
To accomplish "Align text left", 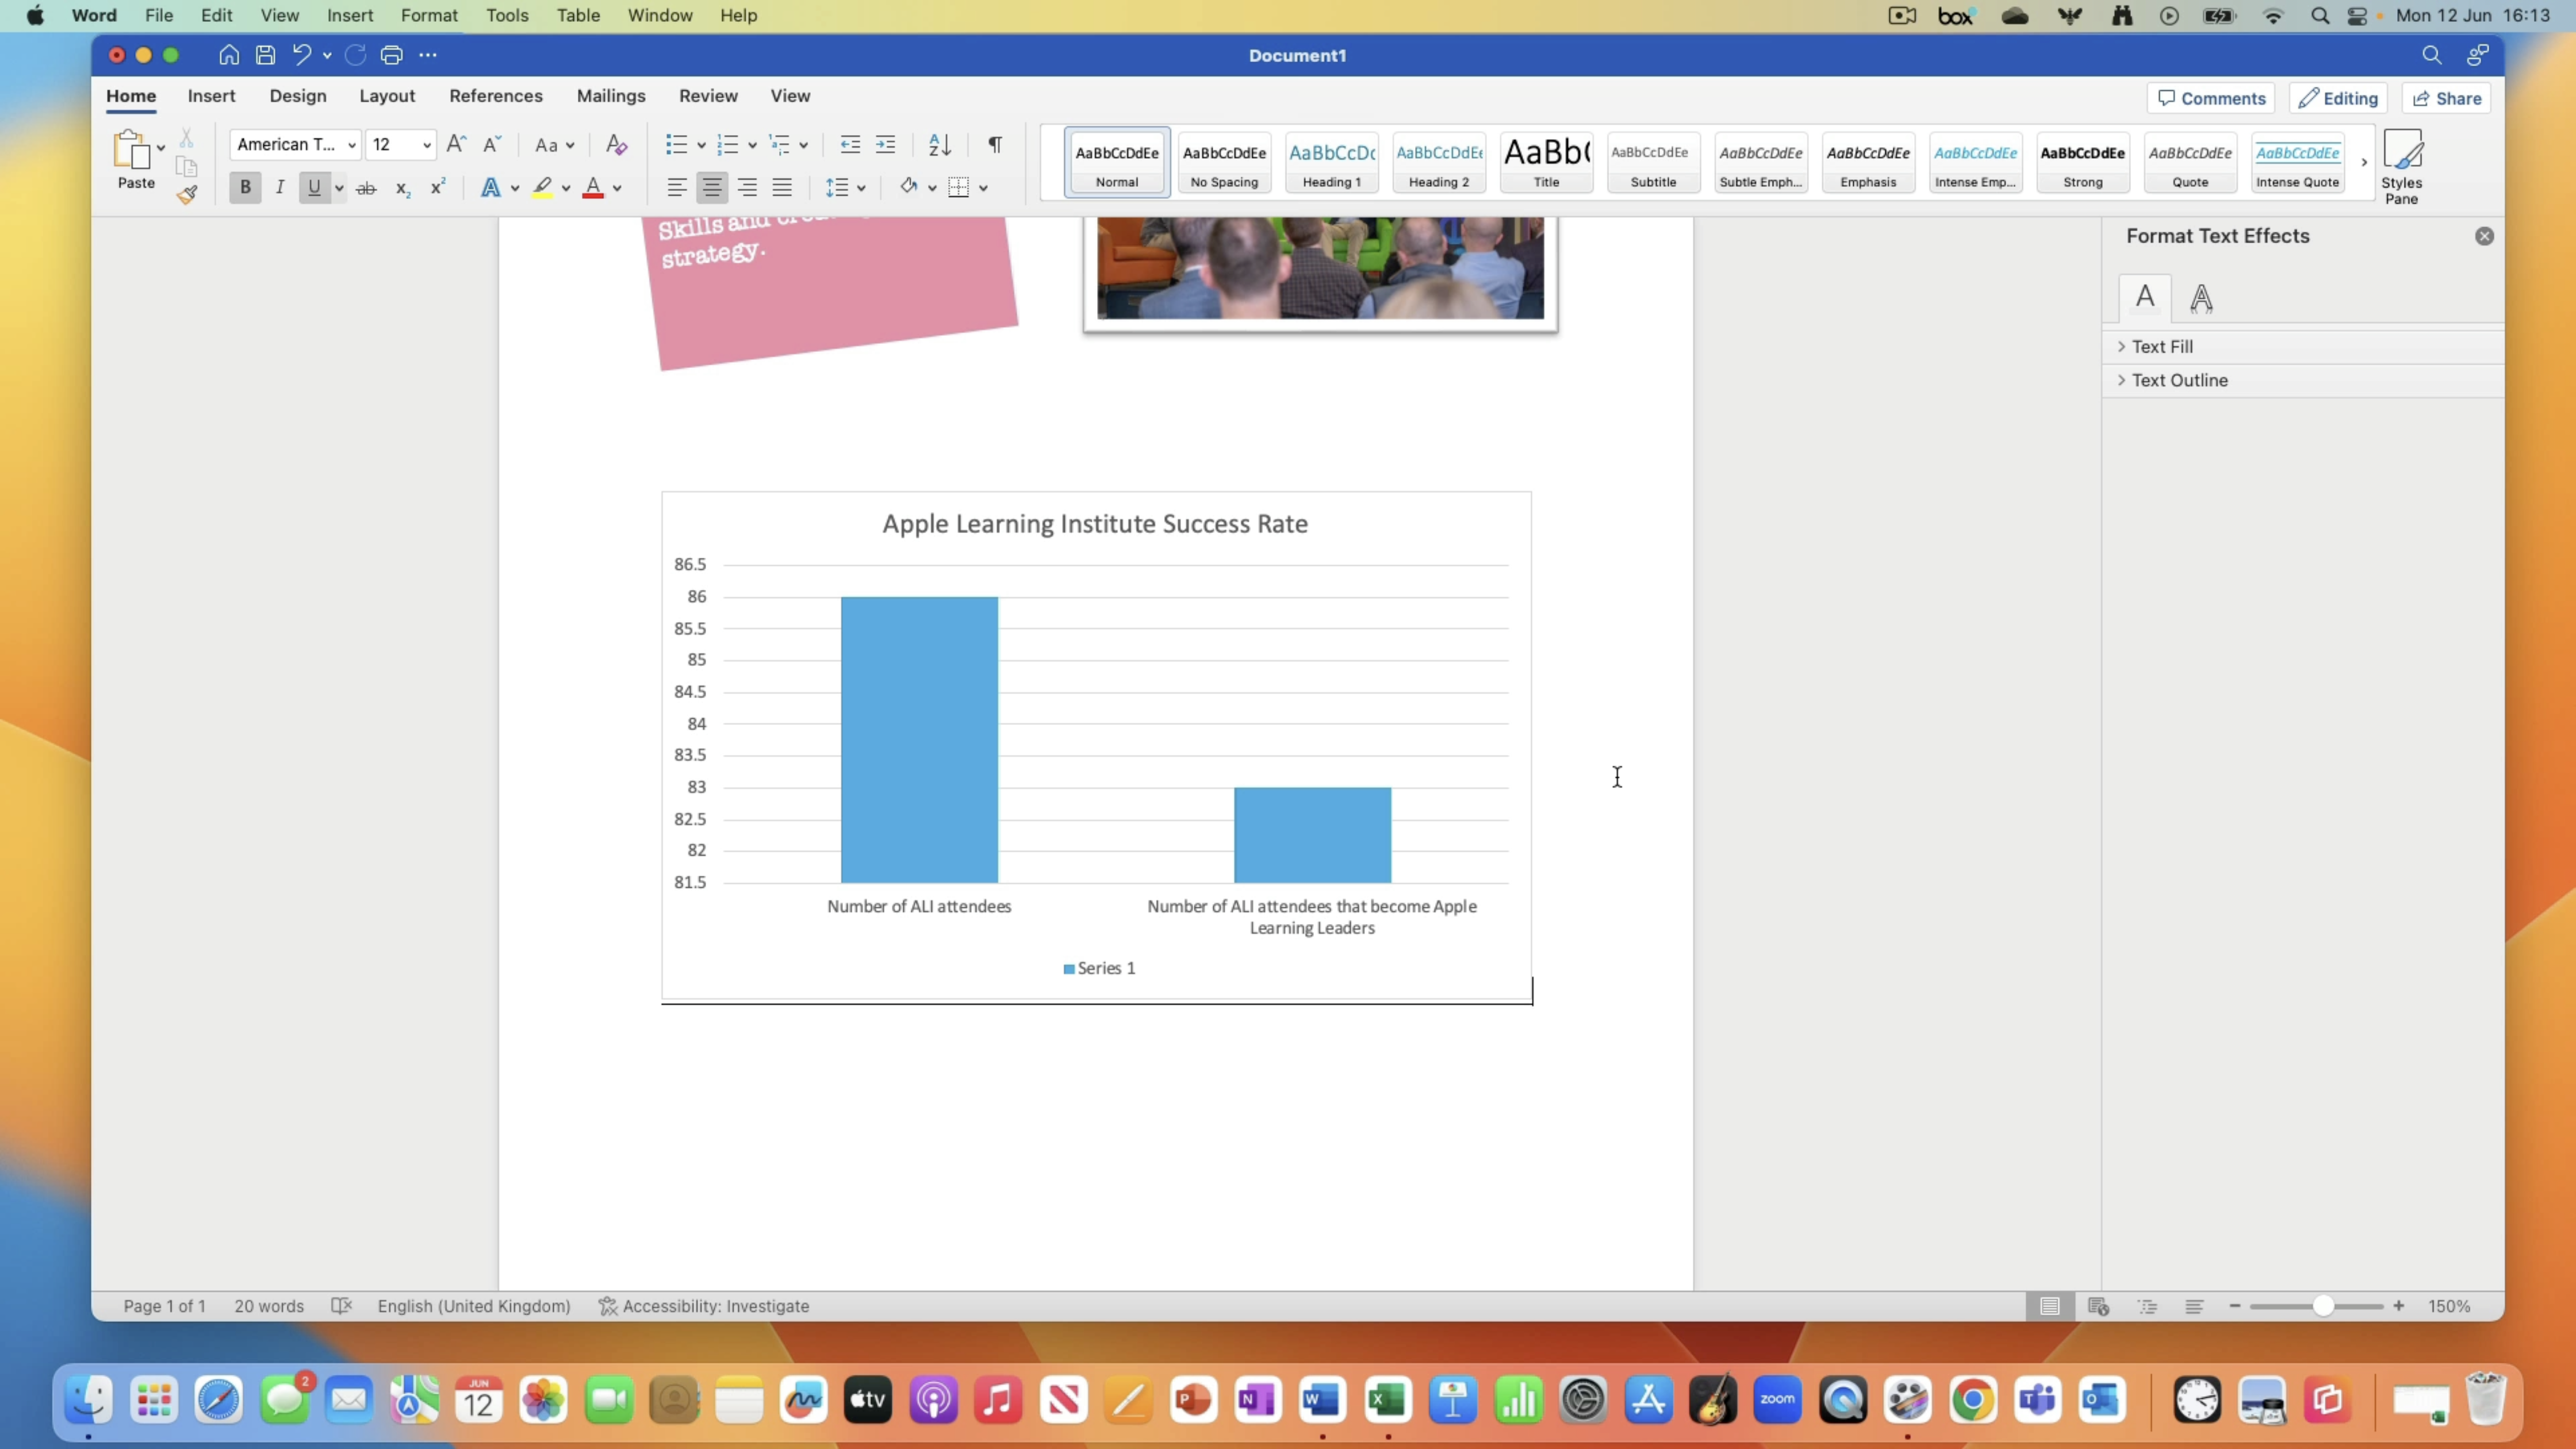I will coord(677,187).
